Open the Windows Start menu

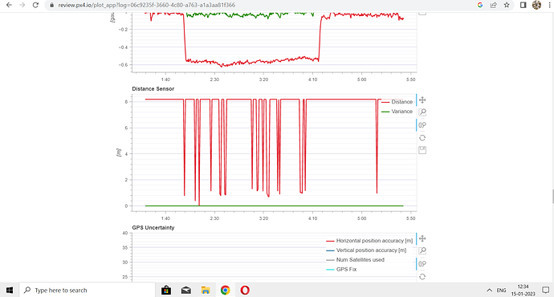coord(10,290)
